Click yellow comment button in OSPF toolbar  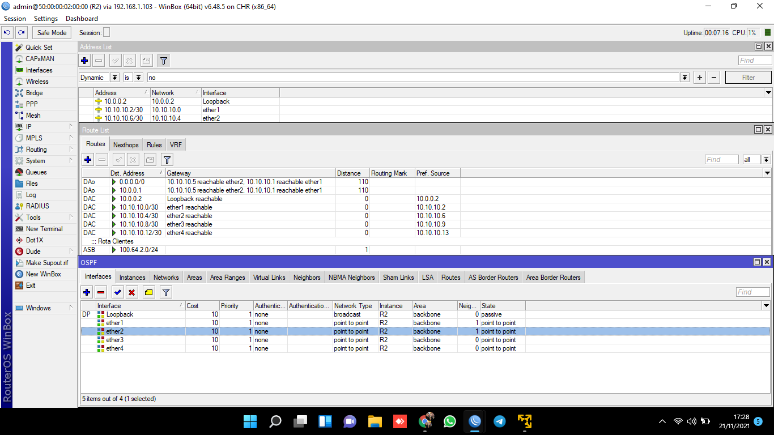[148, 292]
